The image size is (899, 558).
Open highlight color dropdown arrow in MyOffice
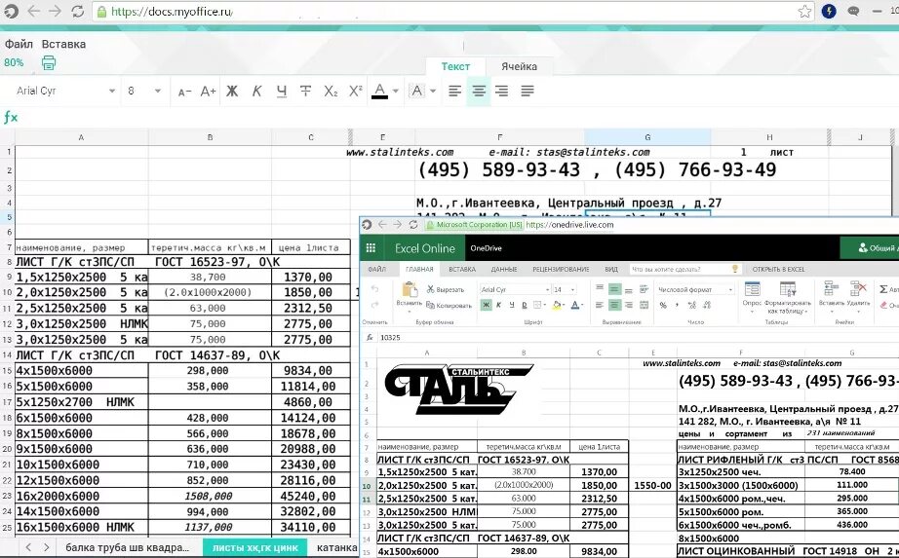(x=433, y=92)
